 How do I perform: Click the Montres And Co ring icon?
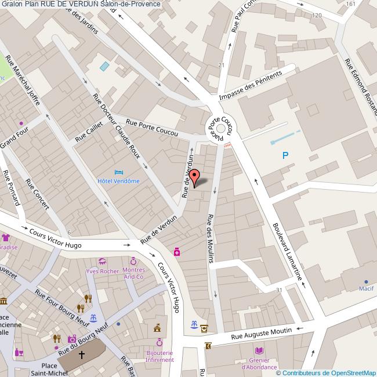point(133,260)
